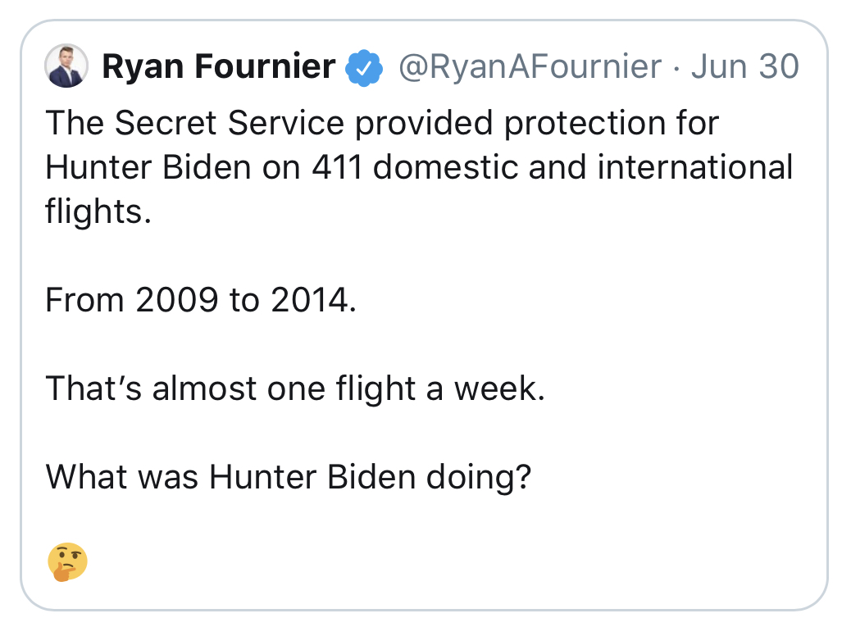Click the dot separator before Jun 30
842x627 pixels.
676,68
